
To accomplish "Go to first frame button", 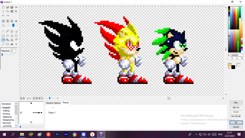I will [x=21, y=98].
